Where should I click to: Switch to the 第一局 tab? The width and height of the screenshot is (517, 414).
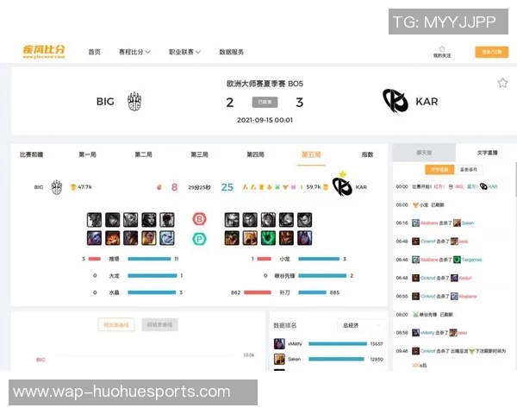(x=87, y=154)
